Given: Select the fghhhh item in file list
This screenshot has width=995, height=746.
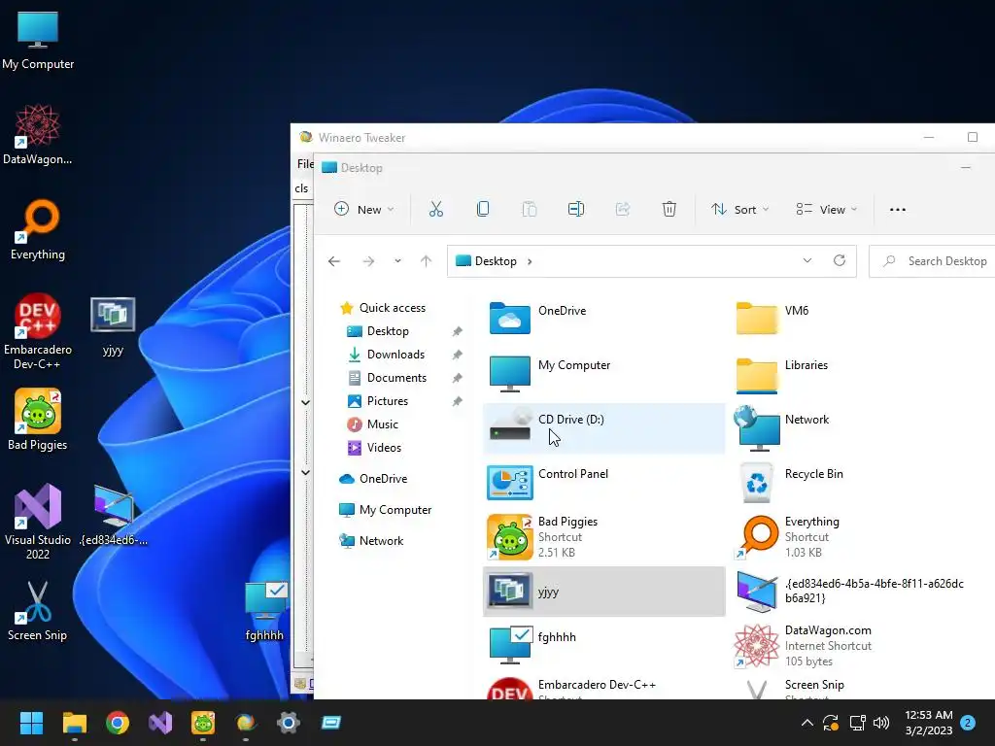Looking at the screenshot, I should click(603, 645).
